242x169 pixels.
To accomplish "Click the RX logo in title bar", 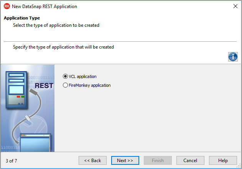I will click(7, 6).
